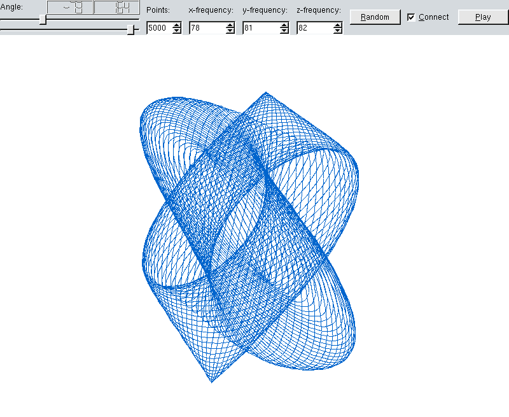Decrease the Points value with down arrow

click(177, 31)
